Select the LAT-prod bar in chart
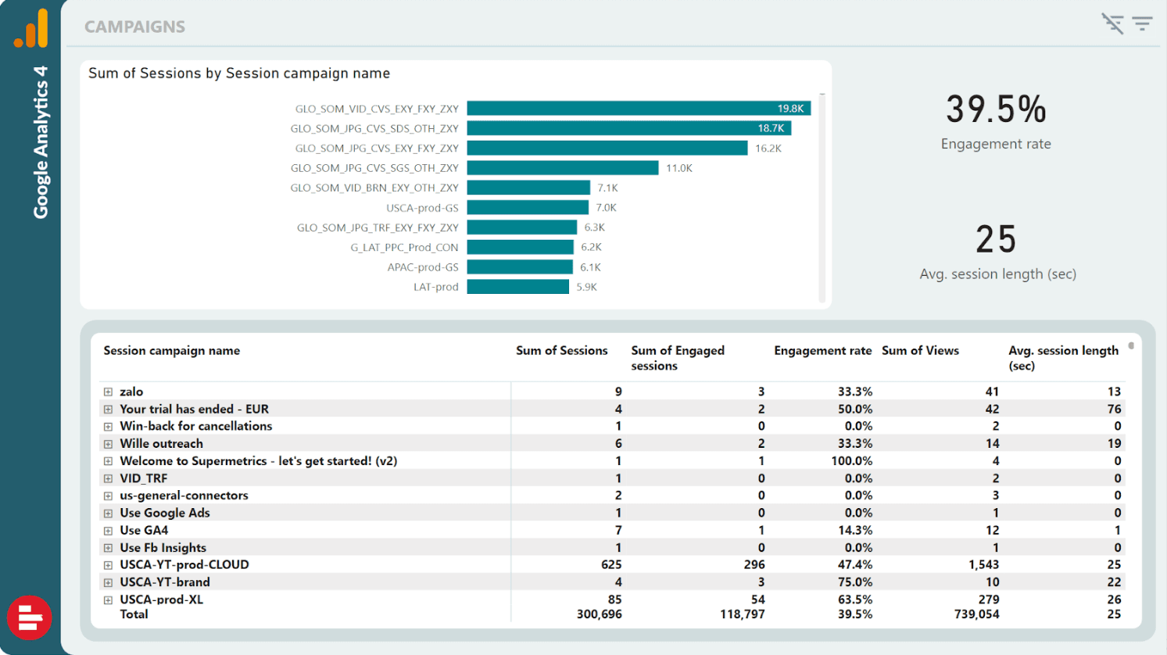The image size is (1167, 655). point(517,287)
